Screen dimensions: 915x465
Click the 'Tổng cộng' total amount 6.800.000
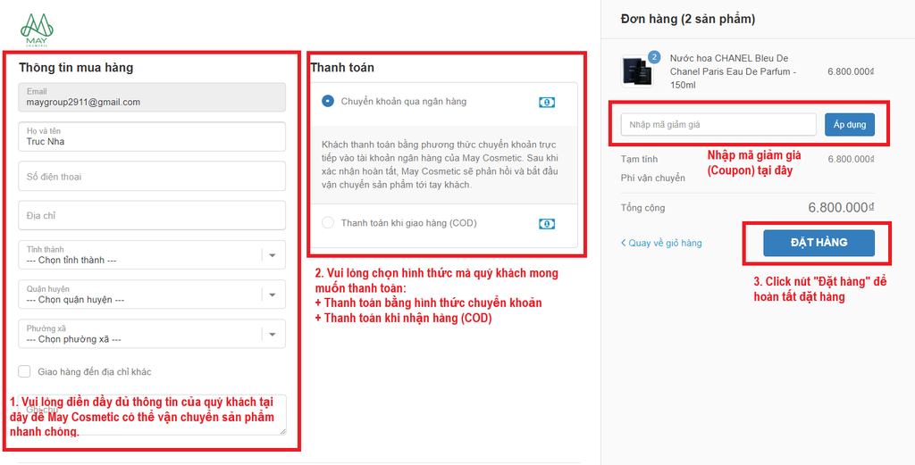pos(841,207)
